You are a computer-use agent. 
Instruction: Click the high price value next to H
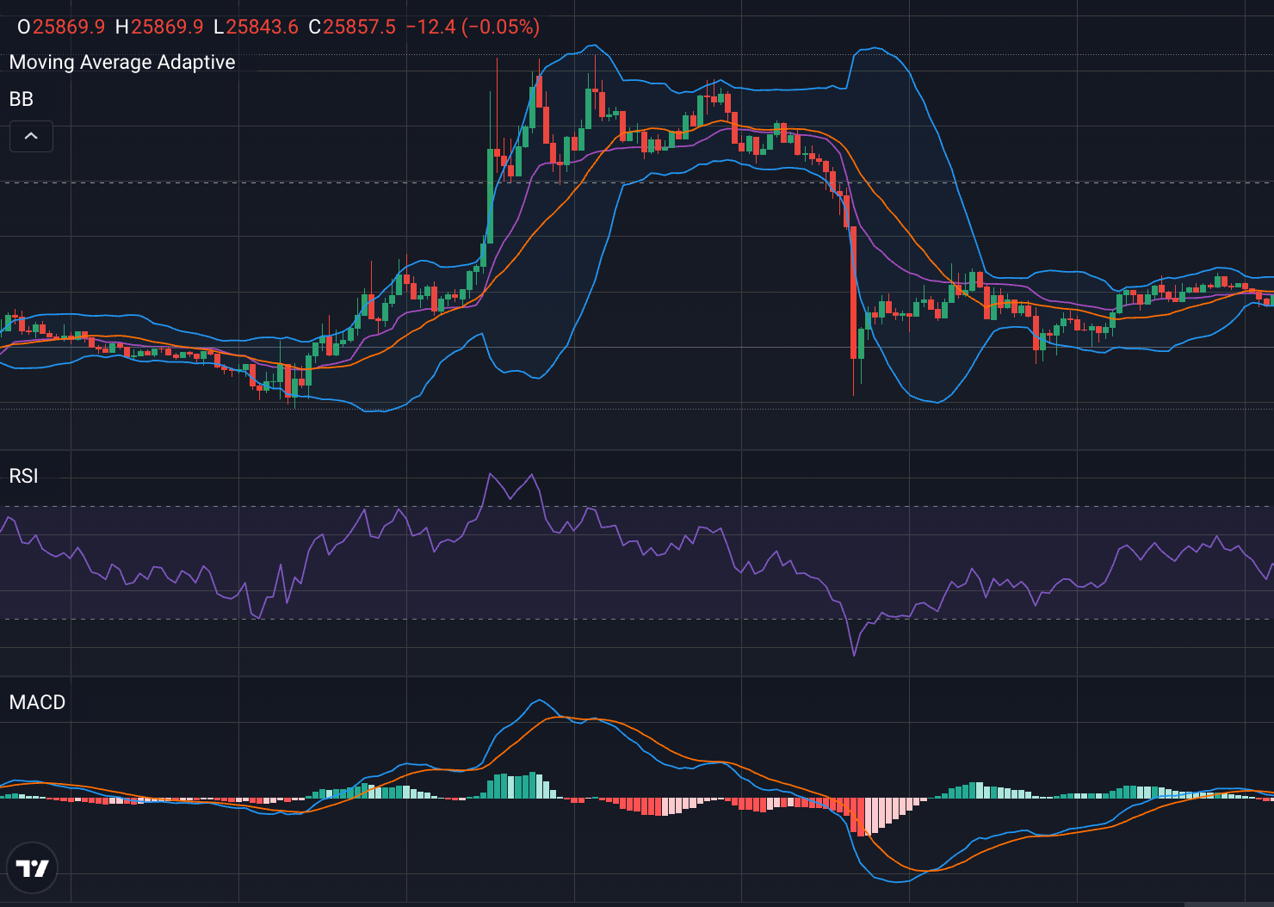click(167, 27)
